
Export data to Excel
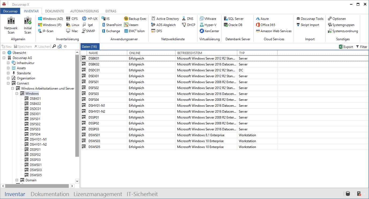pyautogui.click(x=346, y=47)
